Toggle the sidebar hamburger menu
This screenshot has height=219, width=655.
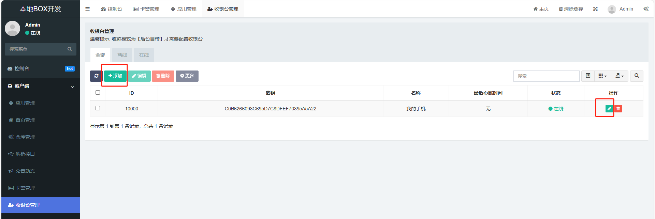tap(88, 9)
